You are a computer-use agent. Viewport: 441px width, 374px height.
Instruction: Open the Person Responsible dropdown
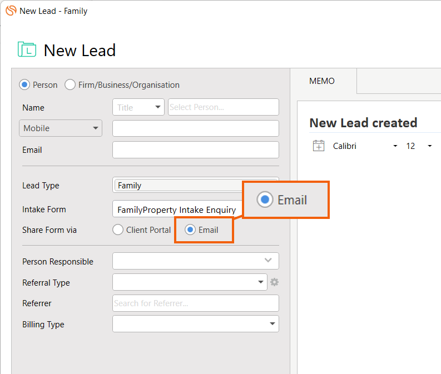[x=196, y=261]
